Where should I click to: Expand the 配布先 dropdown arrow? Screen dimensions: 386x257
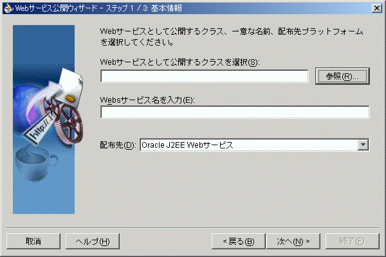click(x=363, y=145)
